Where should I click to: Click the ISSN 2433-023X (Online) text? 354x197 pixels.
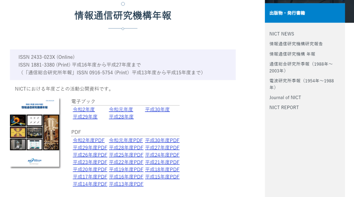coord(47,57)
